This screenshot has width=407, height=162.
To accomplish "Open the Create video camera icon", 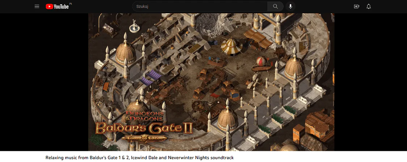I will point(357,6).
